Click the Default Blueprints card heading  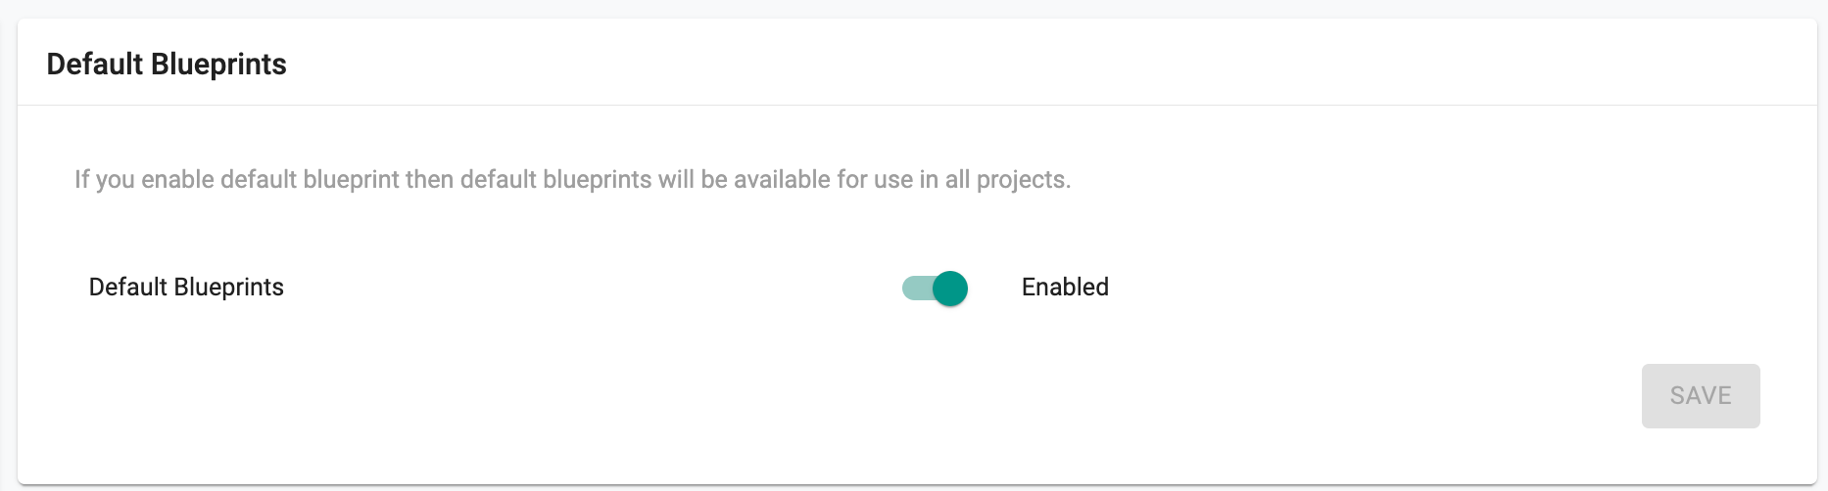(x=167, y=65)
